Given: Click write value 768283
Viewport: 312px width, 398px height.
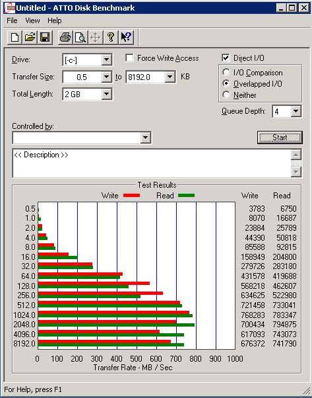Looking at the screenshot, I should 253,315.
